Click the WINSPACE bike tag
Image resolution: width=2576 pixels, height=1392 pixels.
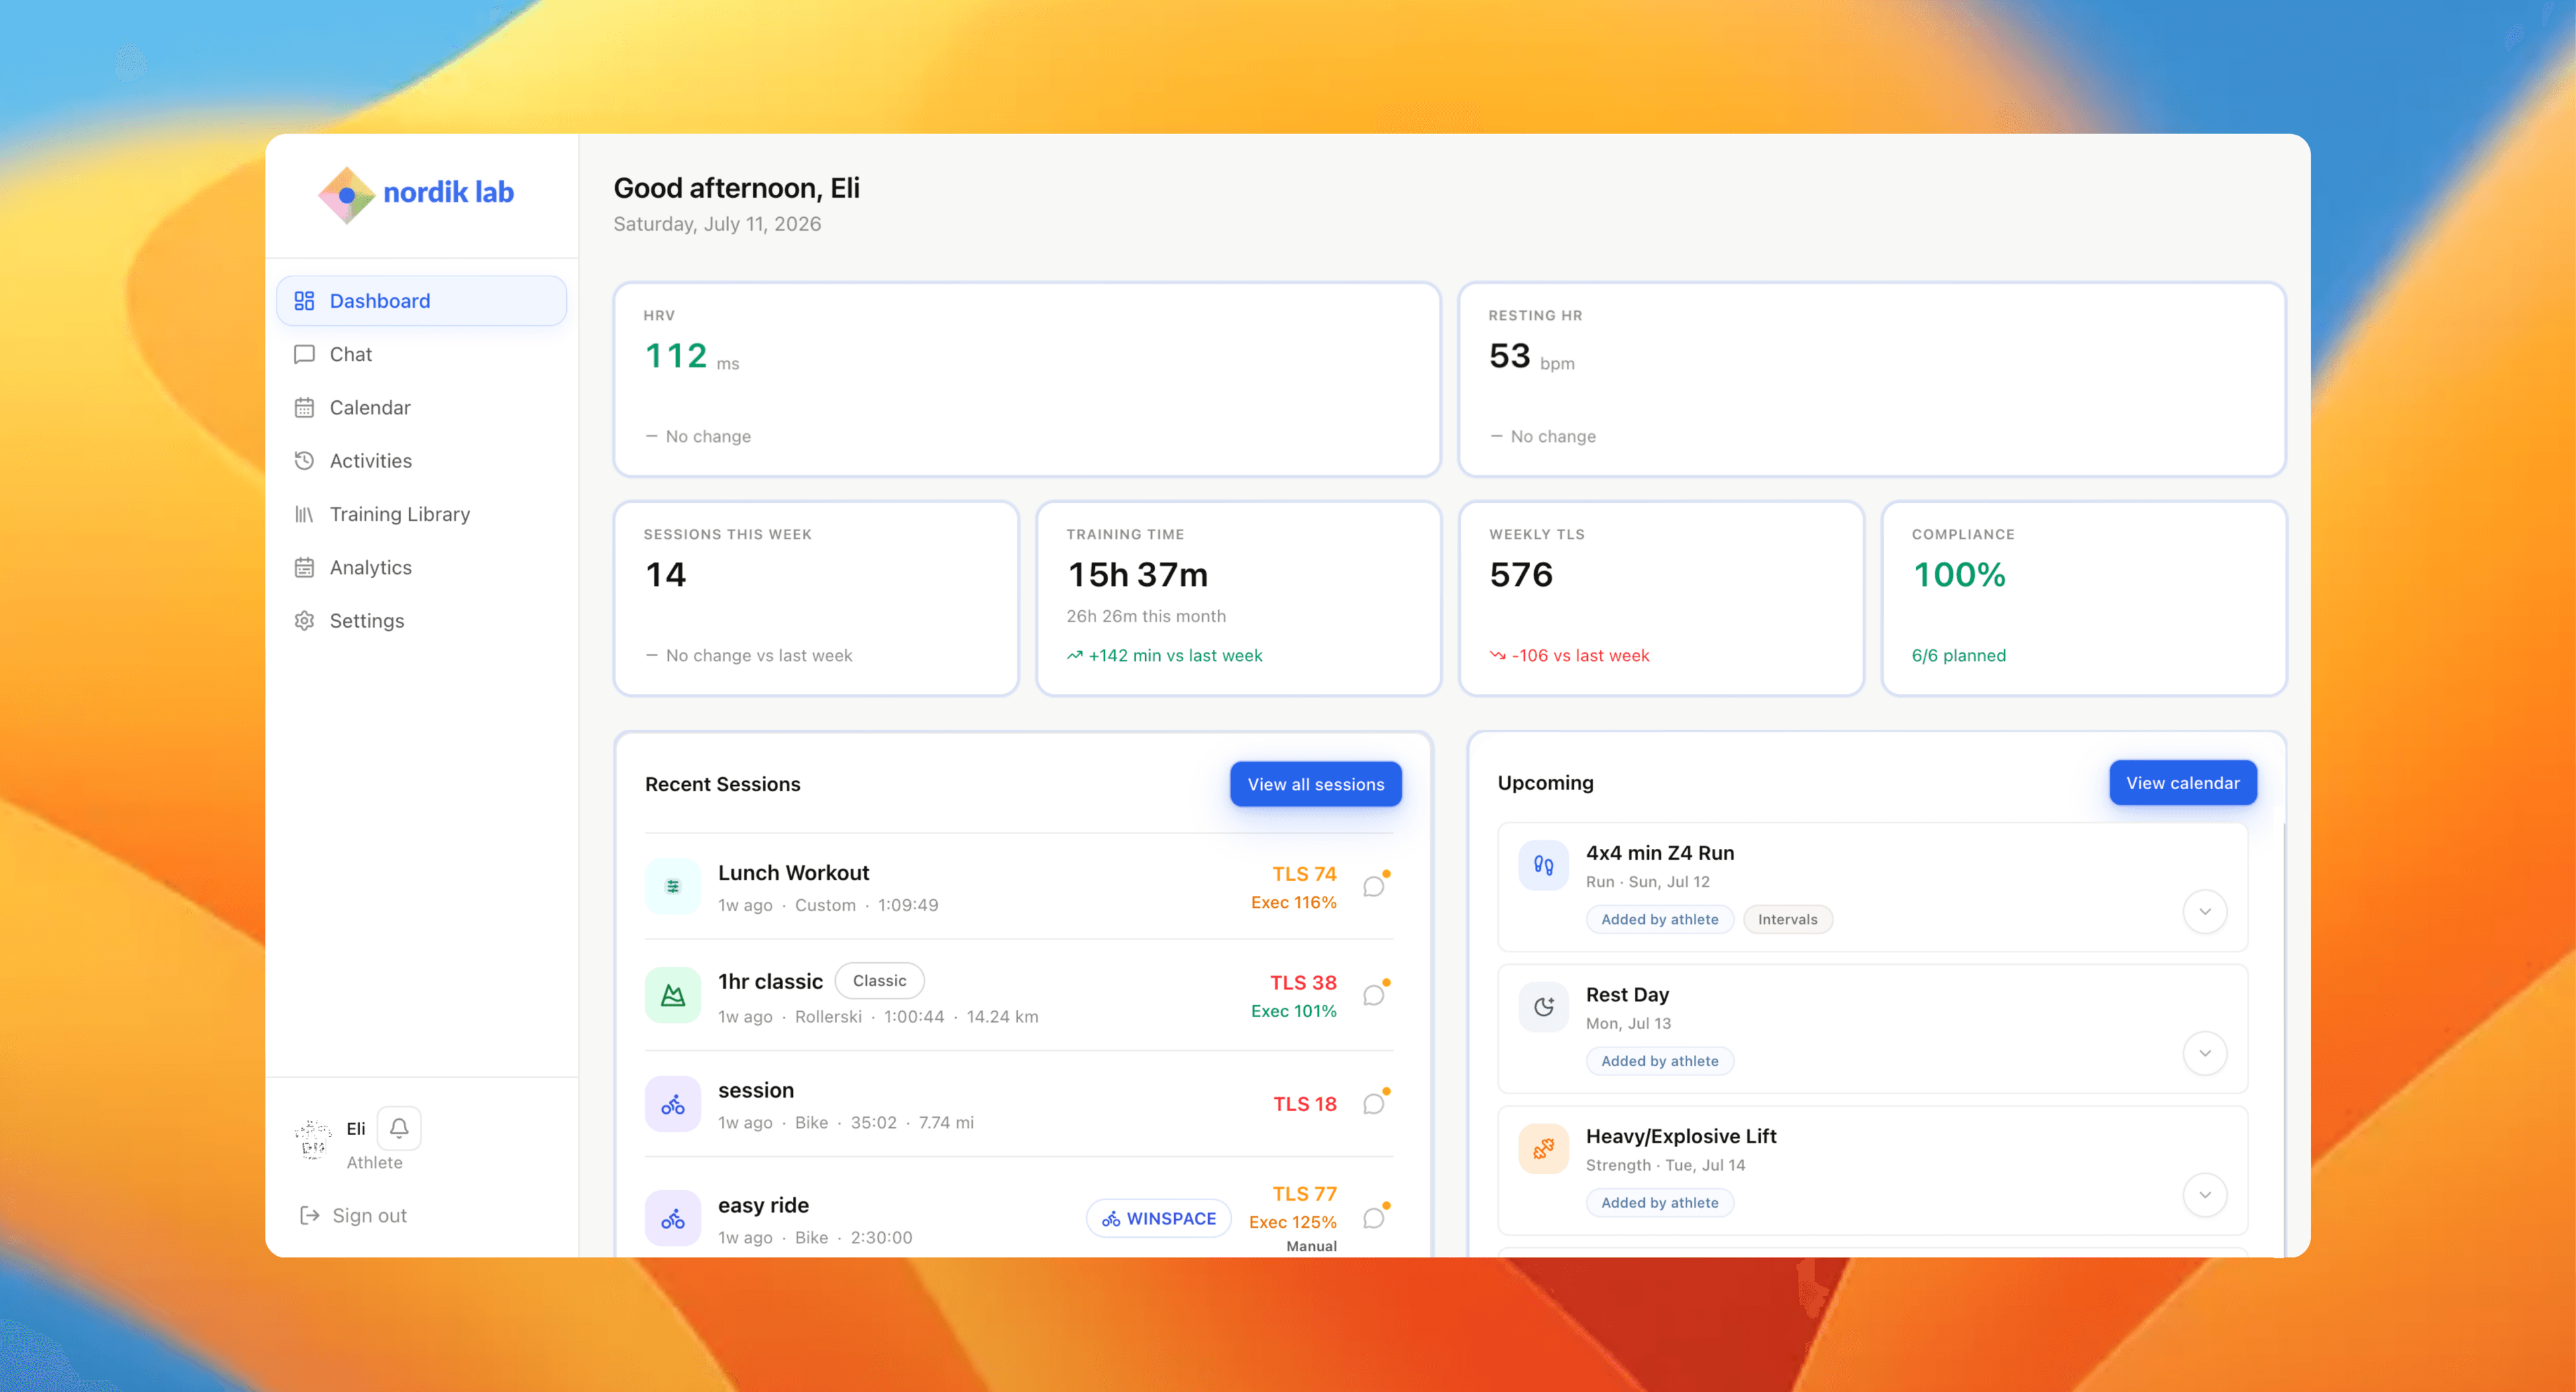click(x=1158, y=1218)
